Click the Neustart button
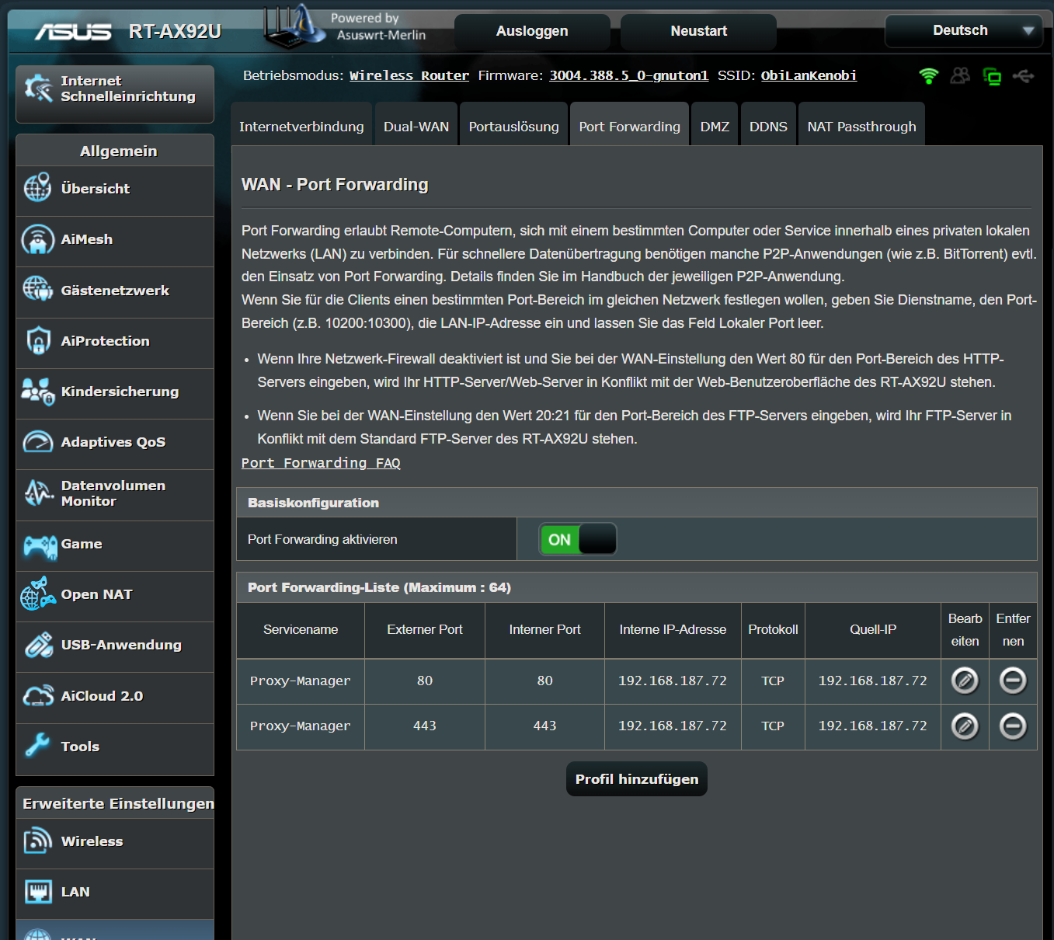This screenshot has width=1054, height=940. (698, 31)
